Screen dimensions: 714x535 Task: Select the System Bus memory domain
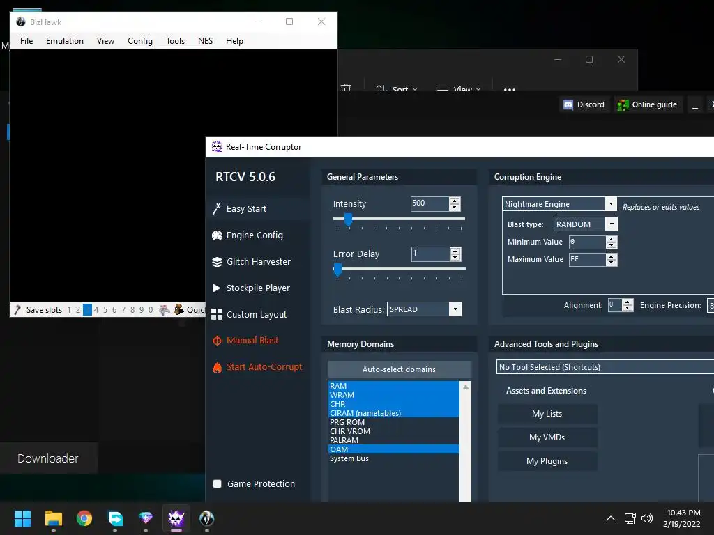(393, 458)
